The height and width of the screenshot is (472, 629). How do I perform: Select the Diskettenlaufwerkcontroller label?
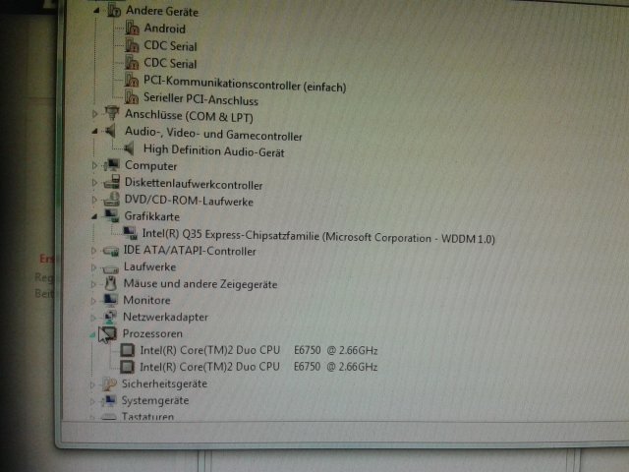coord(194,184)
